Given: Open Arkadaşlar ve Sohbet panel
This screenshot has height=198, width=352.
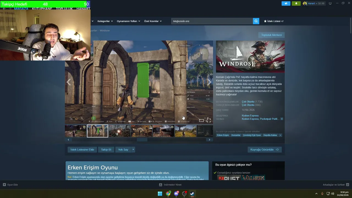Looking at the screenshot, I should (334, 185).
